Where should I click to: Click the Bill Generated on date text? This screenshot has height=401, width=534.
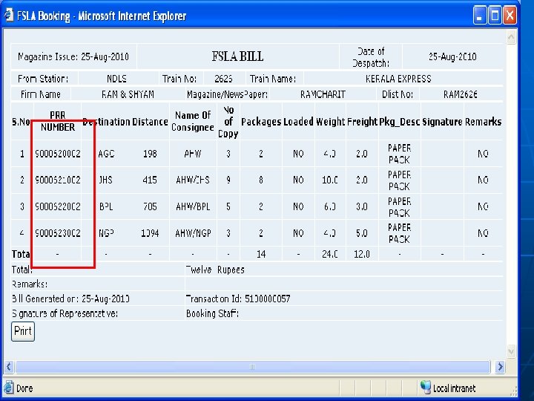tap(70, 299)
